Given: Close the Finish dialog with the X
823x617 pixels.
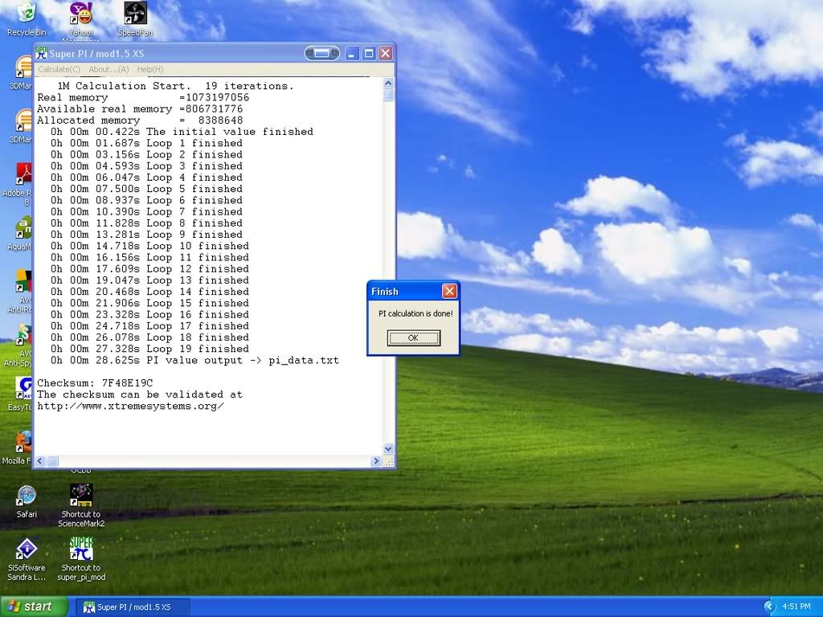Looking at the screenshot, I should click(x=449, y=291).
